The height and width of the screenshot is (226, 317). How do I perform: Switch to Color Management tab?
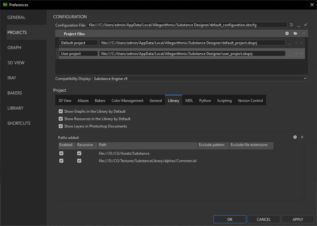(127, 100)
